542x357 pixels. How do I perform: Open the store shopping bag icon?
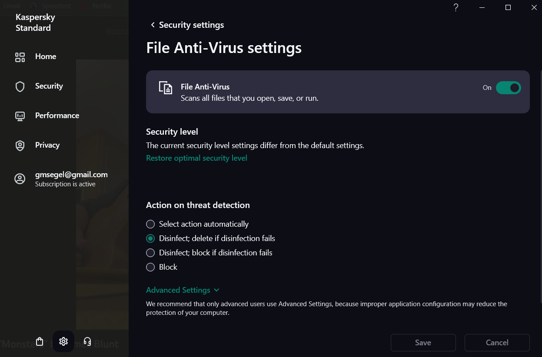point(40,341)
